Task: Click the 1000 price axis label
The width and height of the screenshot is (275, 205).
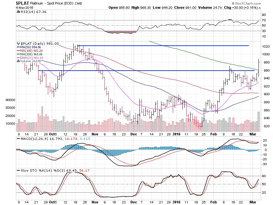Action: [x=266, y=54]
